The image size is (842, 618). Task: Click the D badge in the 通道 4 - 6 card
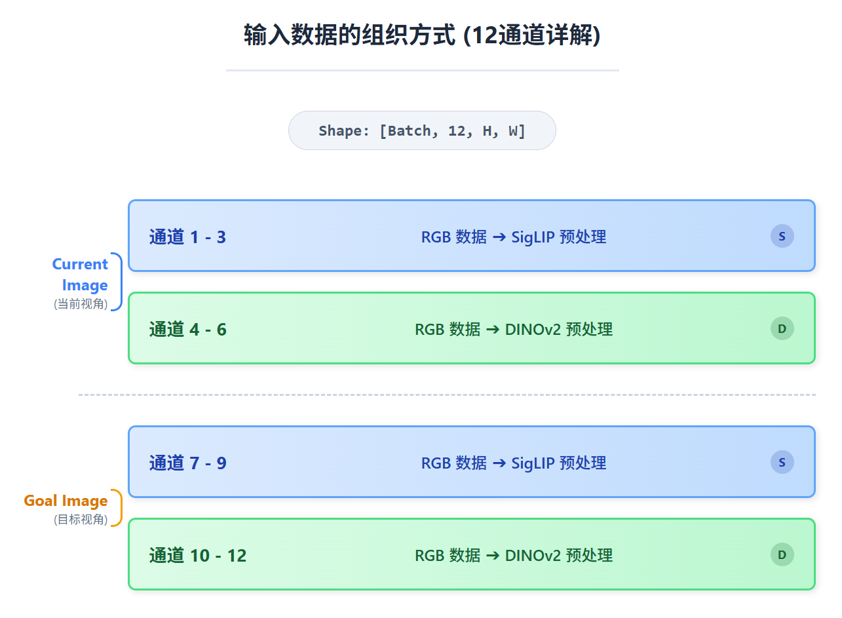click(x=782, y=328)
